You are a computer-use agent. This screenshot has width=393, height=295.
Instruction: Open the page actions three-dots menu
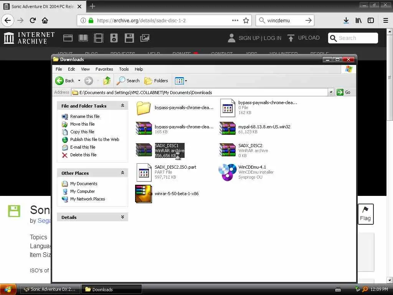[x=235, y=20]
